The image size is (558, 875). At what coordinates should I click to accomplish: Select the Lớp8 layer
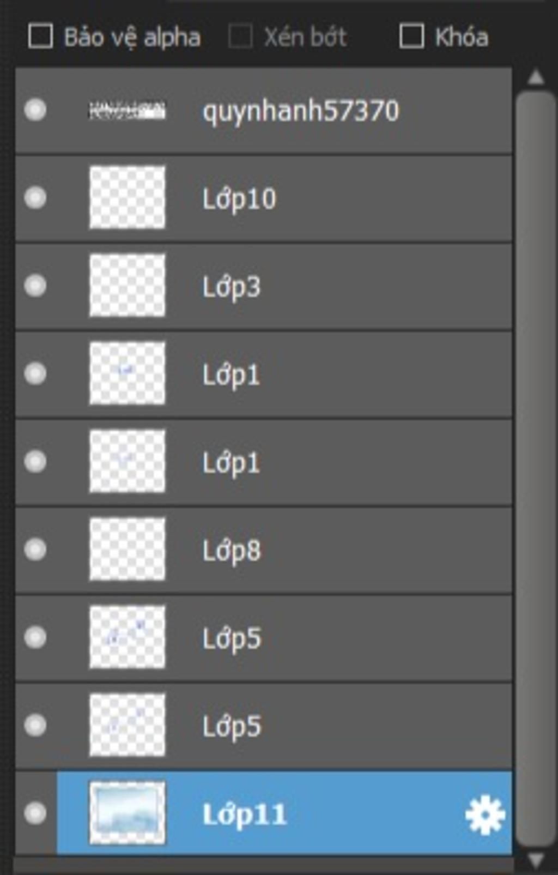click(x=264, y=550)
